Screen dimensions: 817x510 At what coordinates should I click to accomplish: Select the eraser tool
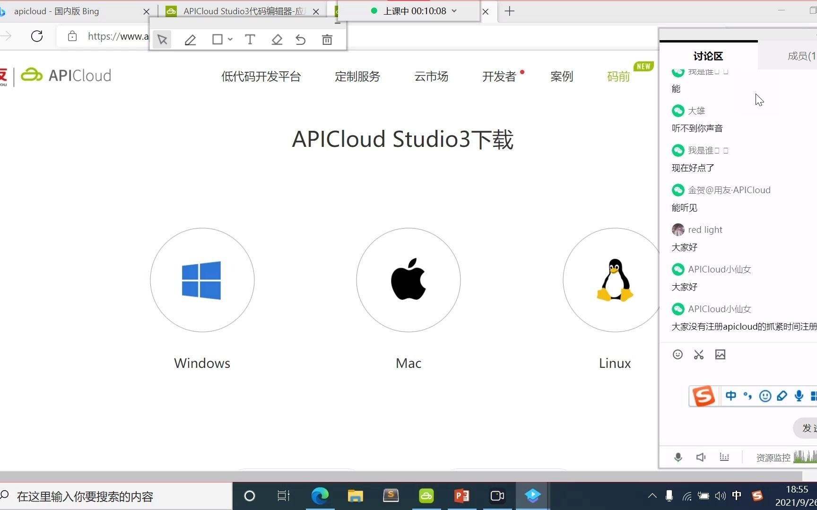[277, 40]
